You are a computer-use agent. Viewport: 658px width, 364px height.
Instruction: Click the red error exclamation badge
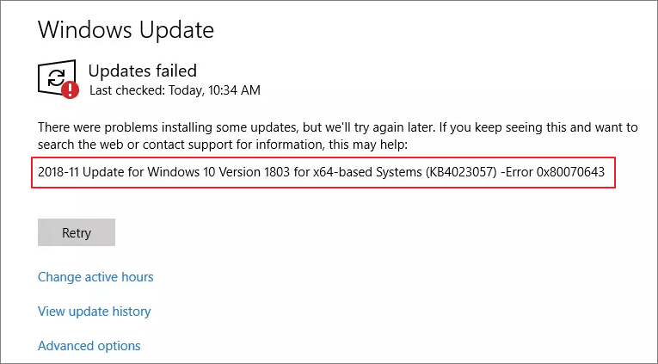coord(71,89)
